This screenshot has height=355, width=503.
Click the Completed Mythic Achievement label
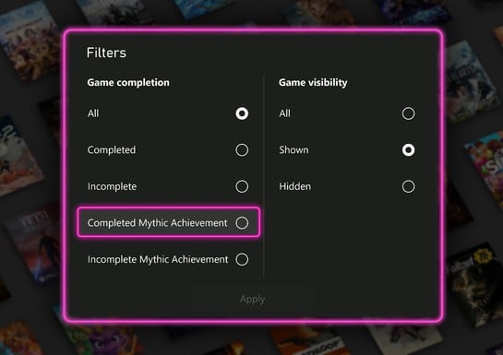[x=157, y=222]
